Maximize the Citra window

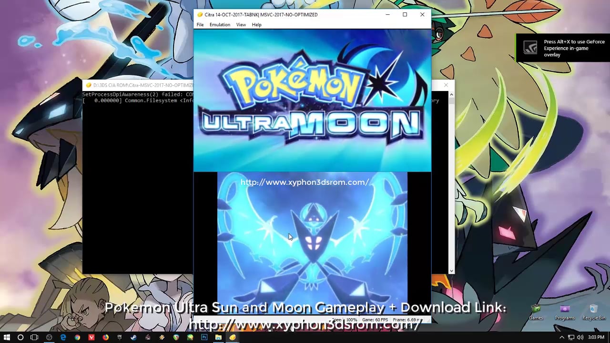point(405,15)
